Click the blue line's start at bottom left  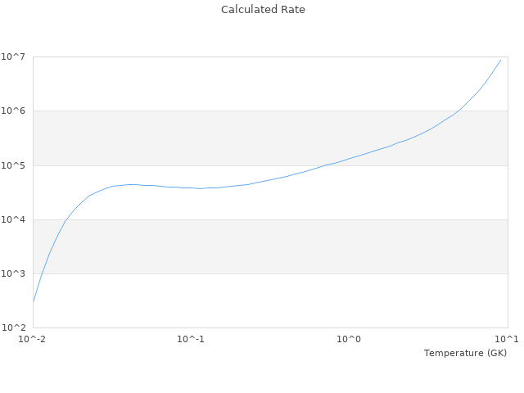pyautogui.click(x=34, y=300)
